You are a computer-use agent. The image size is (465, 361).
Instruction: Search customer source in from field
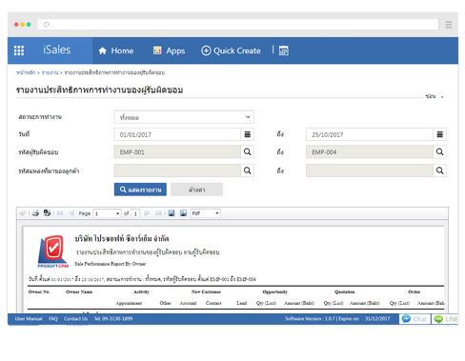(x=248, y=170)
